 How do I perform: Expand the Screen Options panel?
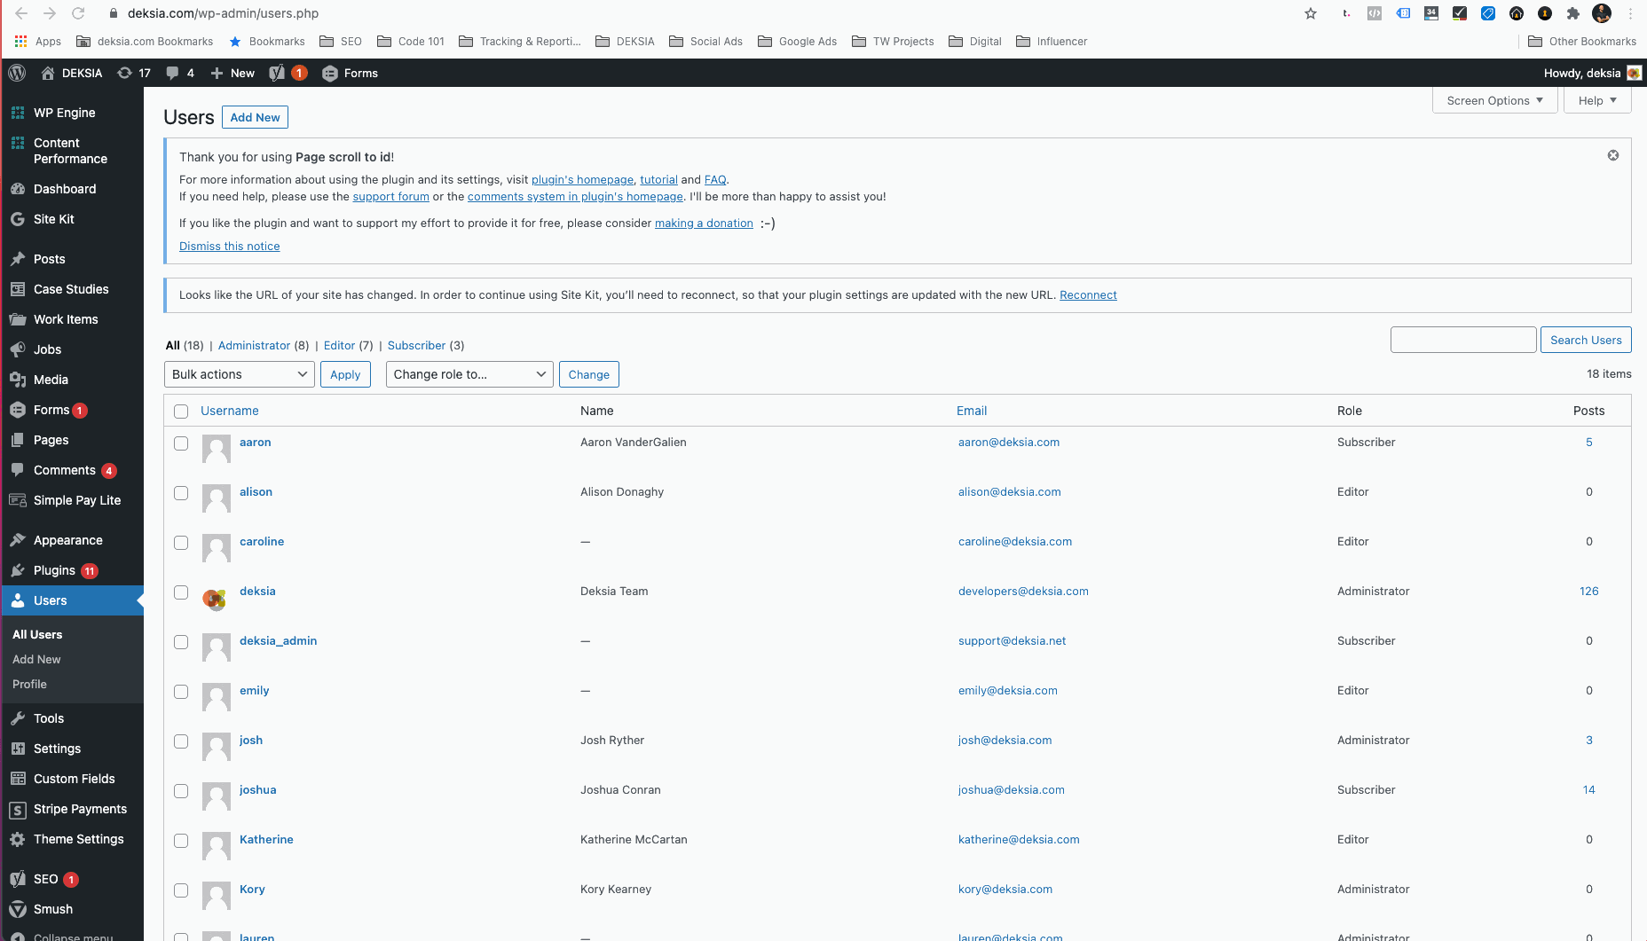pyautogui.click(x=1494, y=100)
